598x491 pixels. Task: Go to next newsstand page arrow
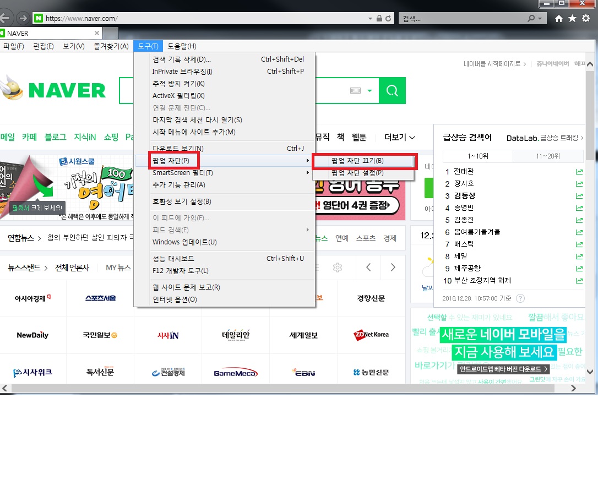coord(393,267)
